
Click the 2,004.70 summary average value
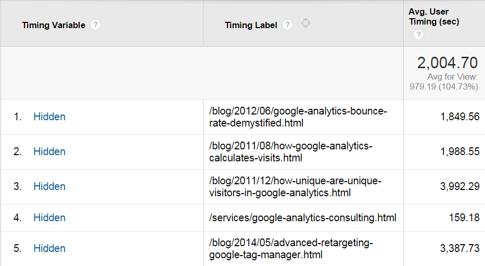point(447,63)
